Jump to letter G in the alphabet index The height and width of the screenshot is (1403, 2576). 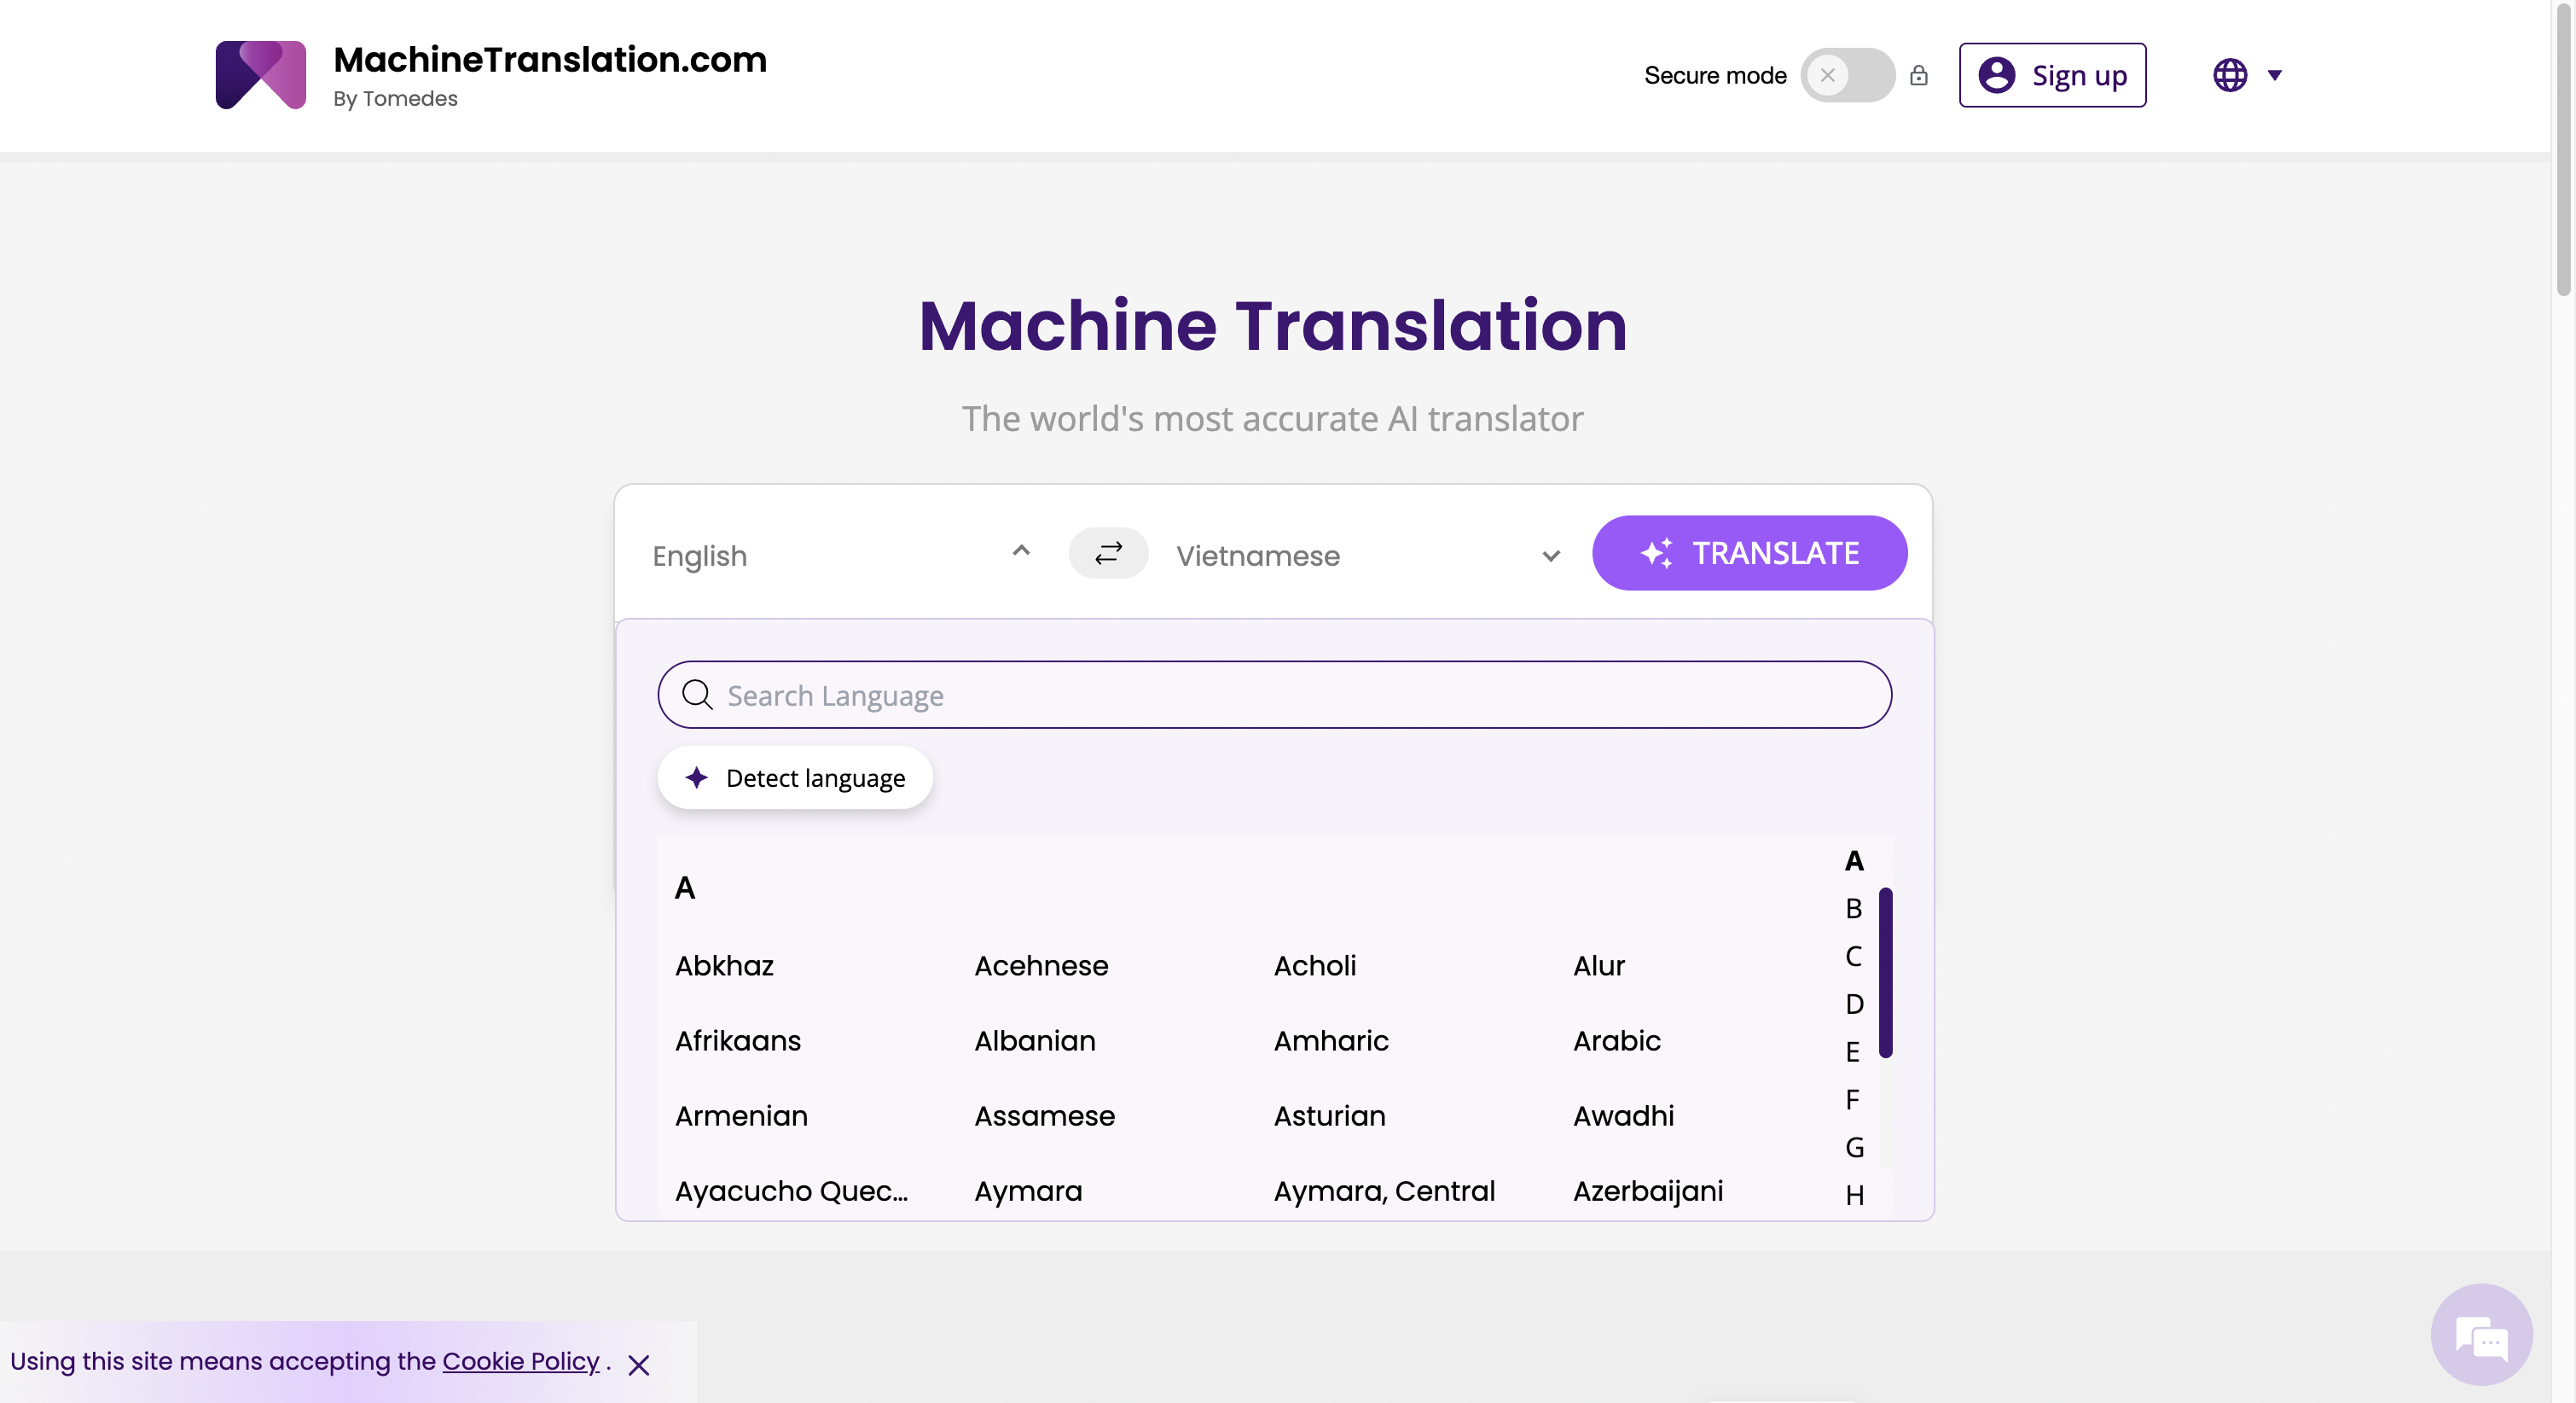point(1854,1147)
